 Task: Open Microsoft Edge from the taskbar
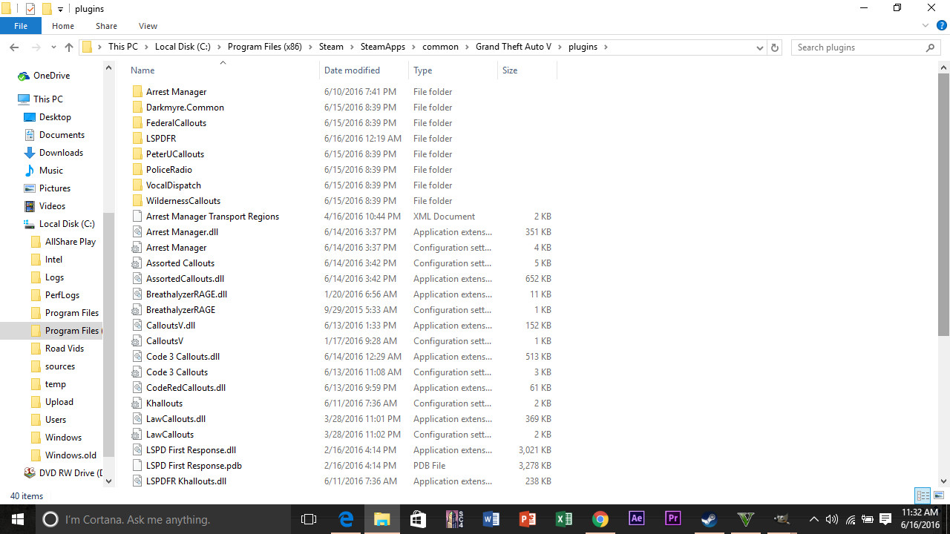pos(346,519)
